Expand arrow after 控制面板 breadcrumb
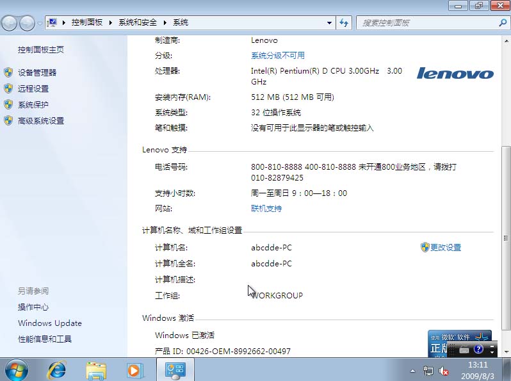Screen dimensions: 511x381 [111, 22]
